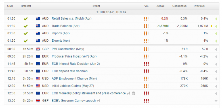The width and height of the screenshot is (222, 108).
Task: Open ADP Employment Change (May) event link
Action: 74,79
